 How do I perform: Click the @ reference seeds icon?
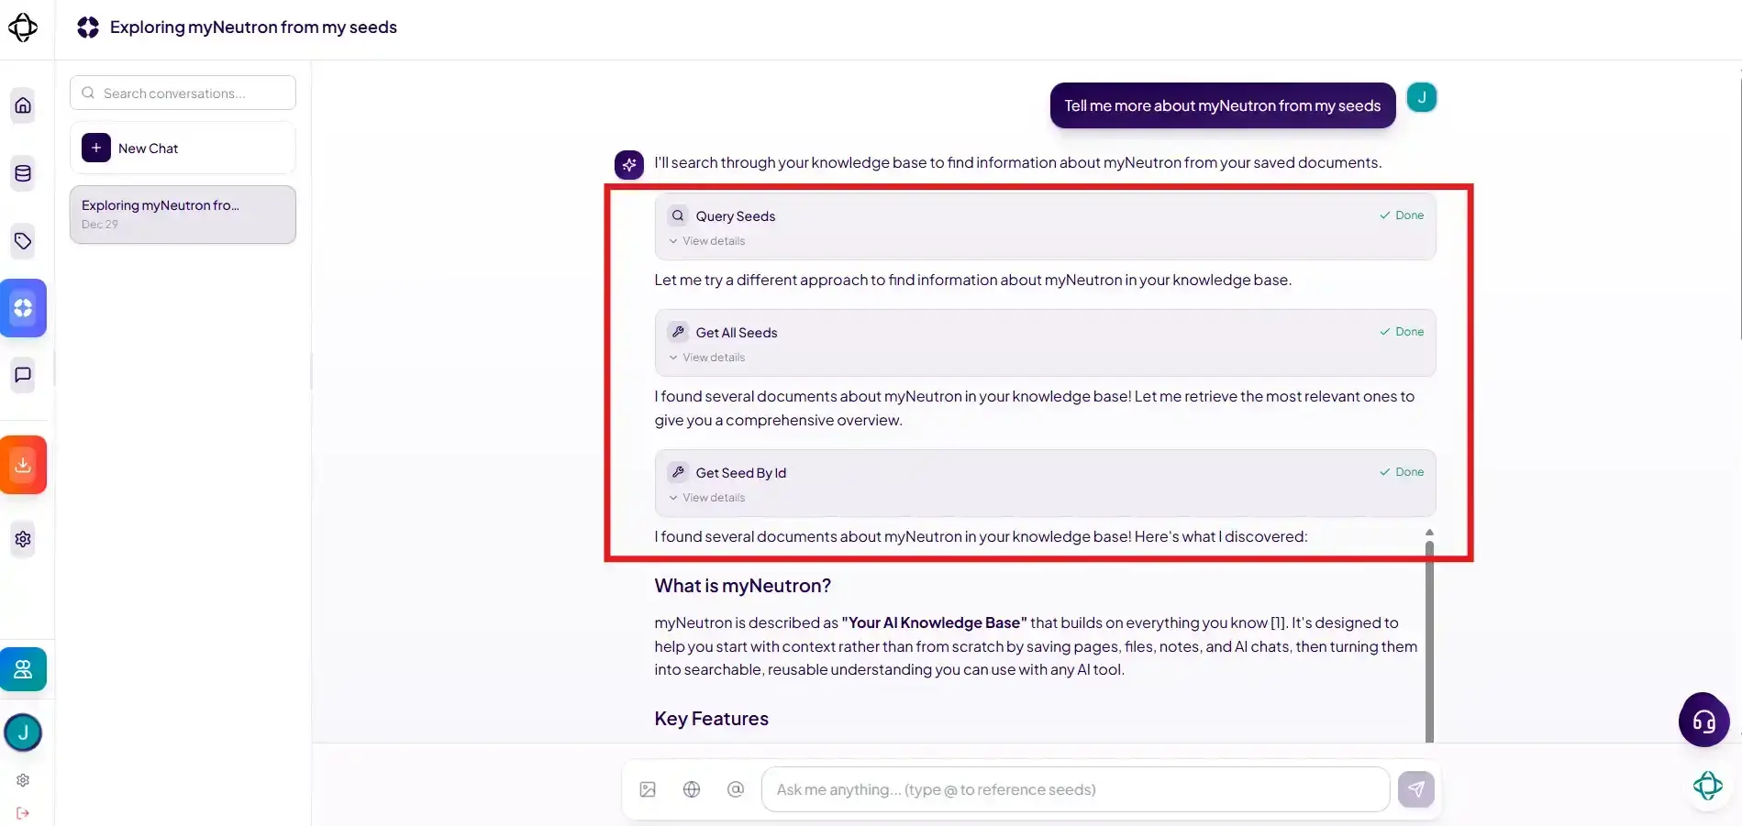(736, 789)
